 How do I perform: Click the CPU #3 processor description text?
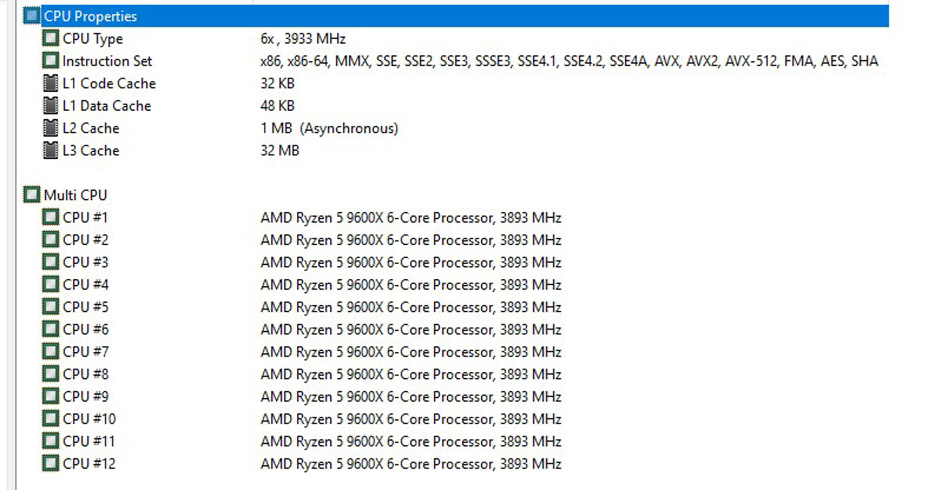pyautogui.click(x=410, y=262)
